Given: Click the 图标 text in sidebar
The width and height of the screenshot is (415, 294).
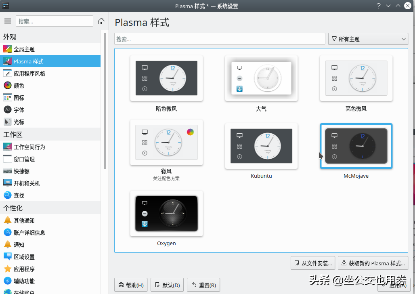Looking at the screenshot, I should click(x=19, y=98).
